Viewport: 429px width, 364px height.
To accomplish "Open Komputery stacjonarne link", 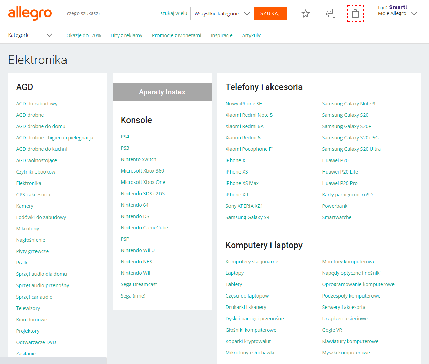I will [252, 262].
